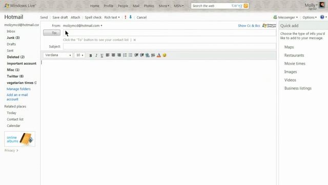Insert a horizontal line

(153, 55)
